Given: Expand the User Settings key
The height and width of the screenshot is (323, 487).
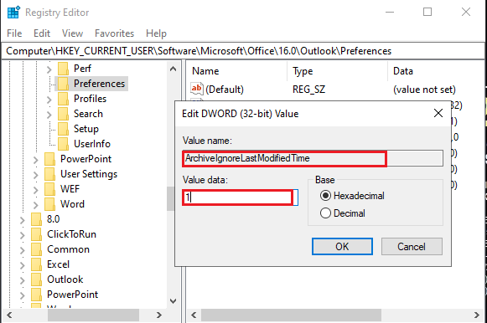Looking at the screenshot, I should [x=36, y=175].
